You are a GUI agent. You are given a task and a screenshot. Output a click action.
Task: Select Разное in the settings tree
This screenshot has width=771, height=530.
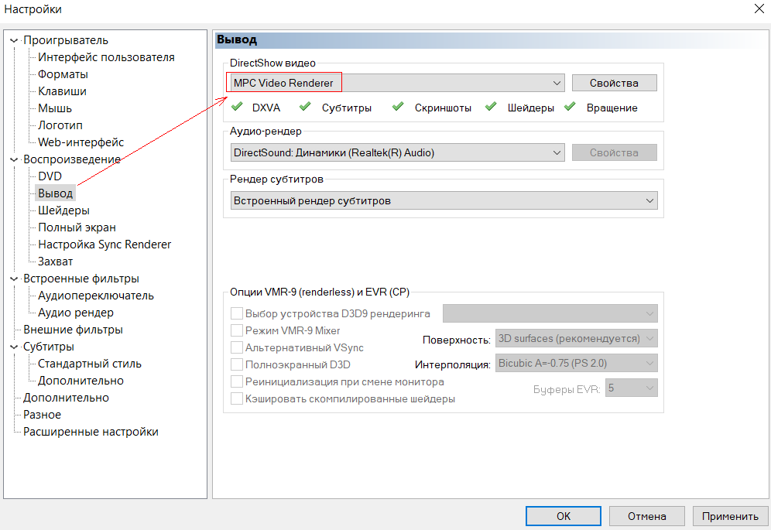tap(43, 415)
